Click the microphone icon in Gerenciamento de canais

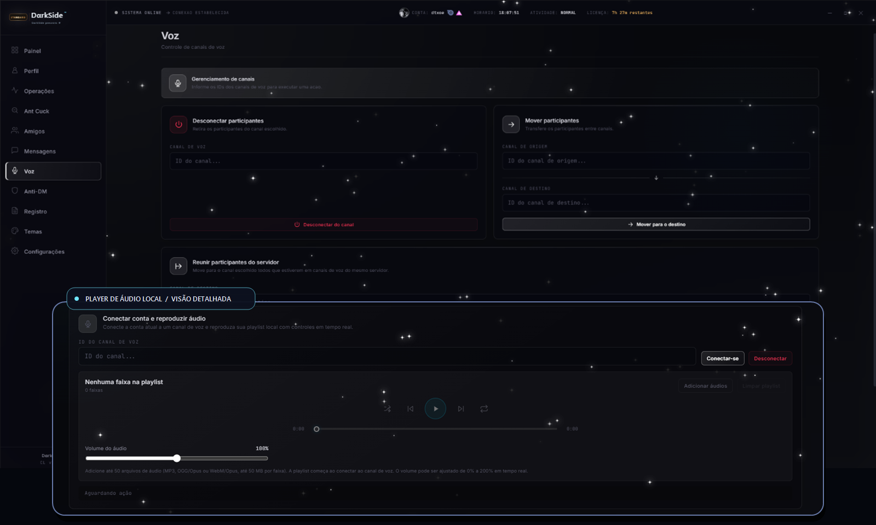(177, 83)
